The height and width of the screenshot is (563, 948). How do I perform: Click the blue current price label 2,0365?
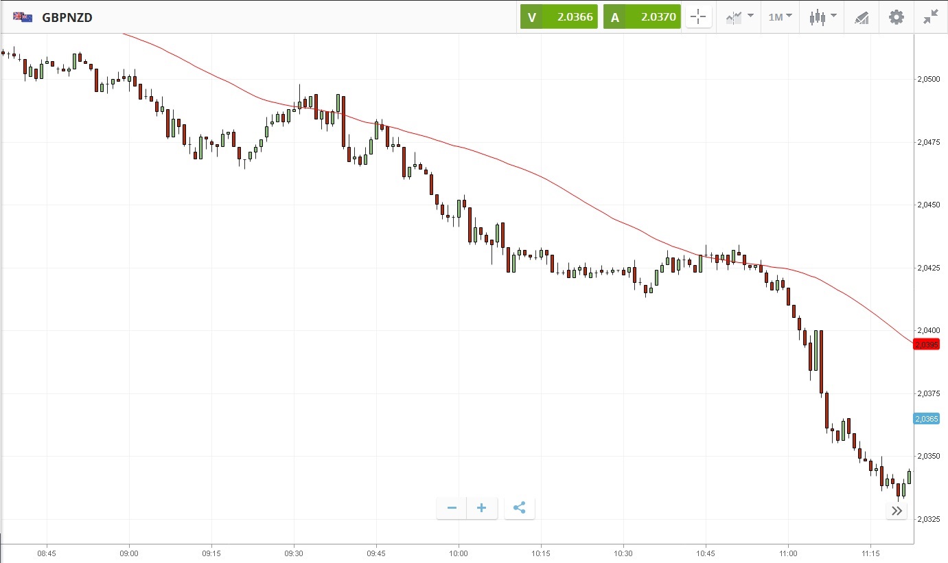[x=930, y=419]
